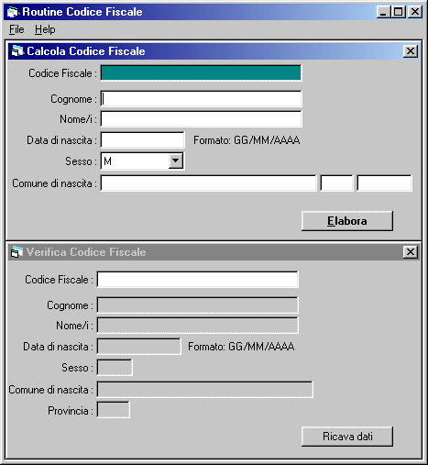The width and height of the screenshot is (428, 465).
Task: Focus the Cognome field in Calcola panel
Action: click(x=201, y=99)
